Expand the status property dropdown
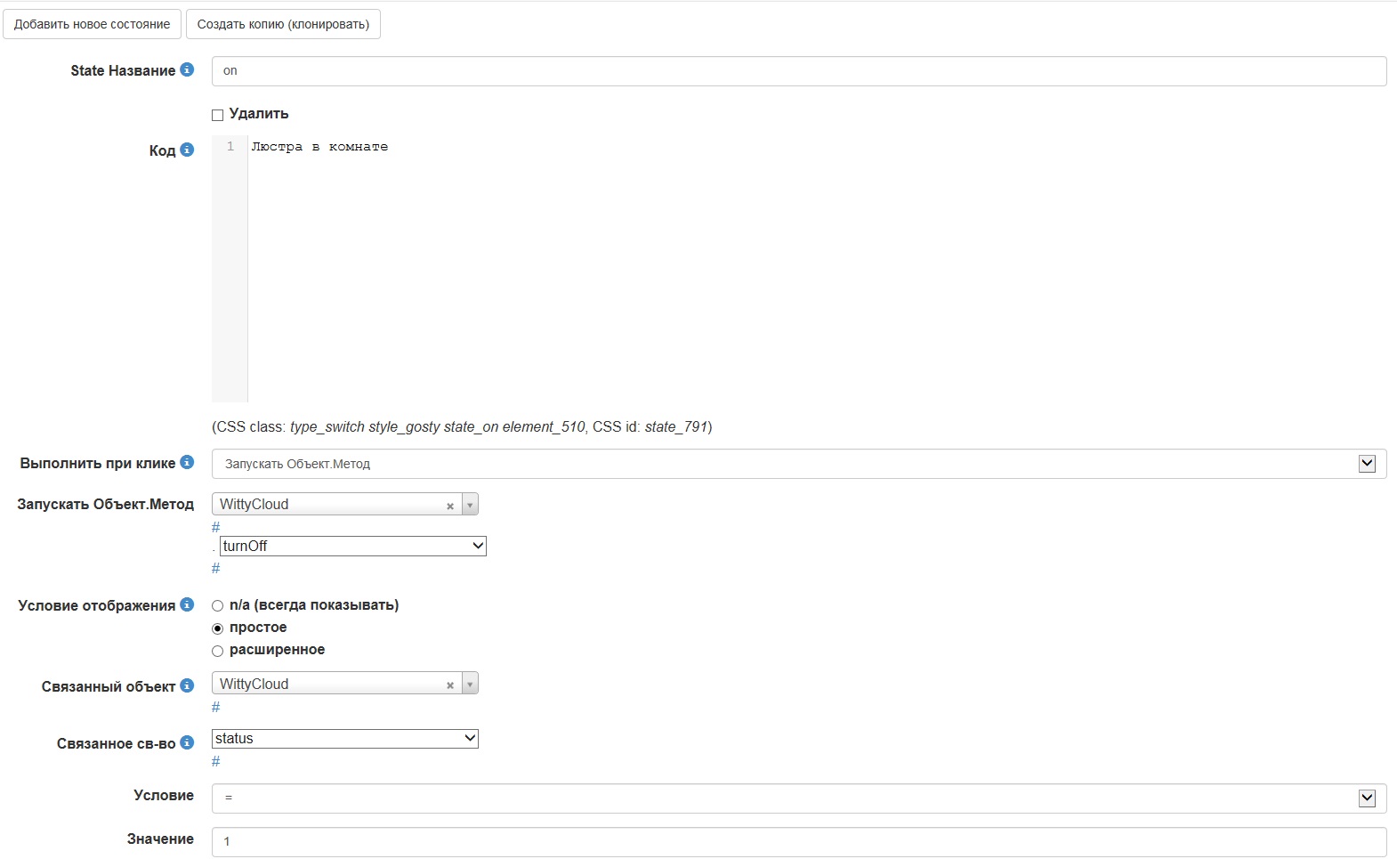The height and width of the screenshot is (859, 1397). pos(345,738)
